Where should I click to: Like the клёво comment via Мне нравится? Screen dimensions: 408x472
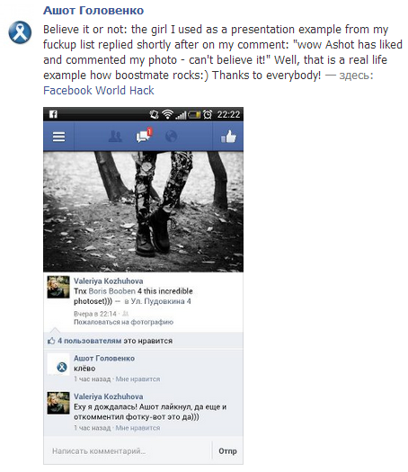[x=137, y=379]
